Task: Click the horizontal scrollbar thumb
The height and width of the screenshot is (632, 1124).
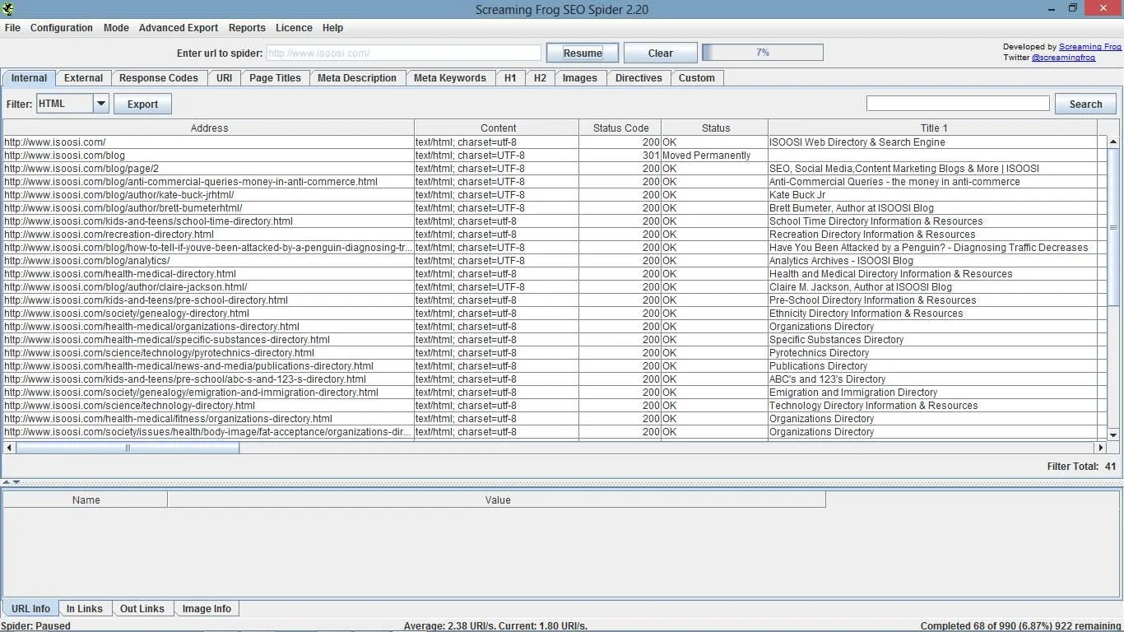Action: click(x=128, y=448)
